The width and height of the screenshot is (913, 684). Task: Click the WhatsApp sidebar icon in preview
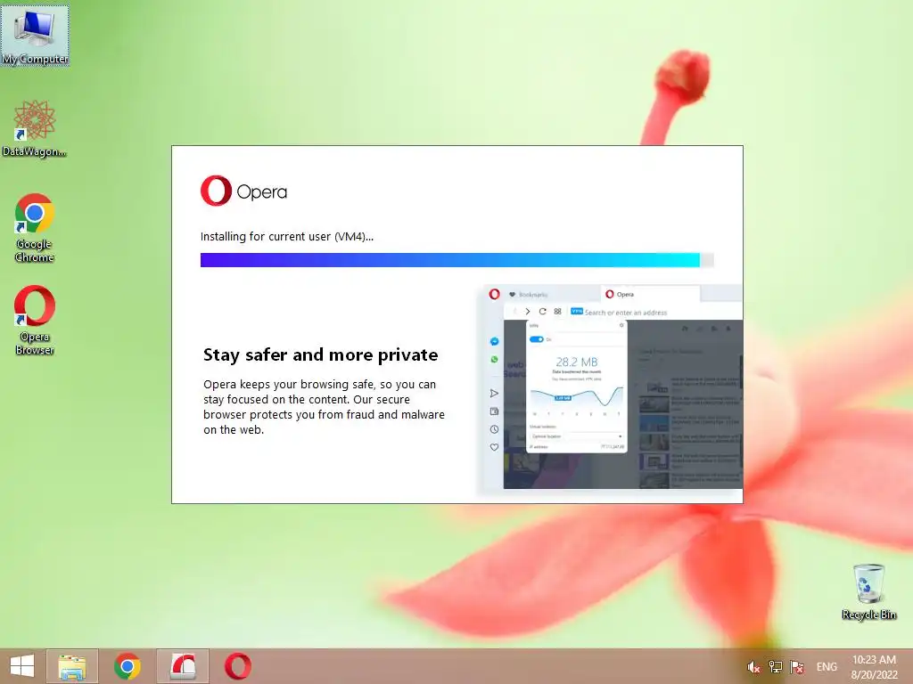494,360
